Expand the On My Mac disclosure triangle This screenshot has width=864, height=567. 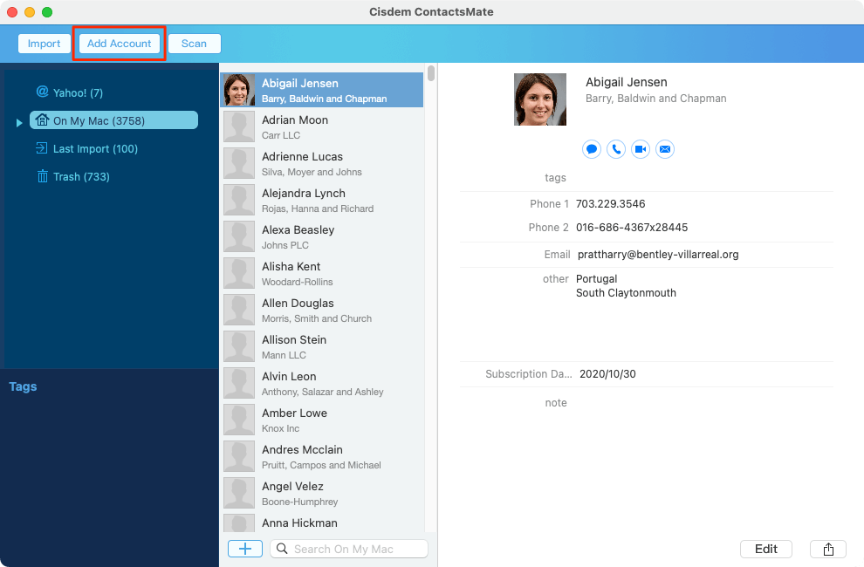pos(19,122)
